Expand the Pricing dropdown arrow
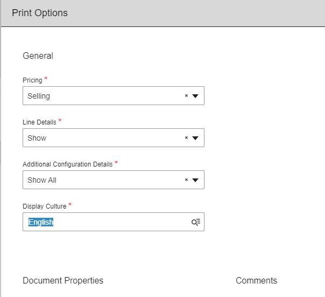Image resolution: width=325 pixels, height=297 pixels. point(195,96)
